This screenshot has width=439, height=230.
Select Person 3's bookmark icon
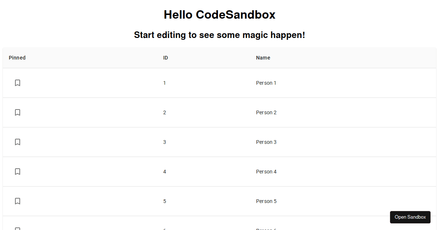tap(18, 142)
